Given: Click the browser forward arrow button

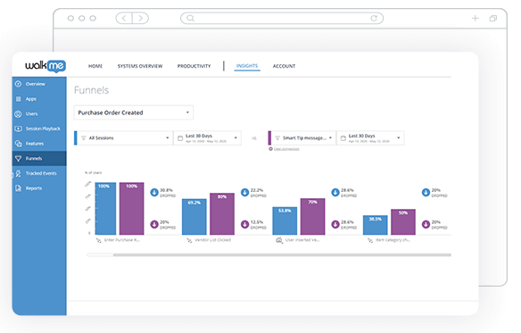Looking at the screenshot, I should tap(141, 18).
